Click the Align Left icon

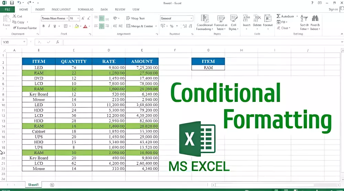96,26
